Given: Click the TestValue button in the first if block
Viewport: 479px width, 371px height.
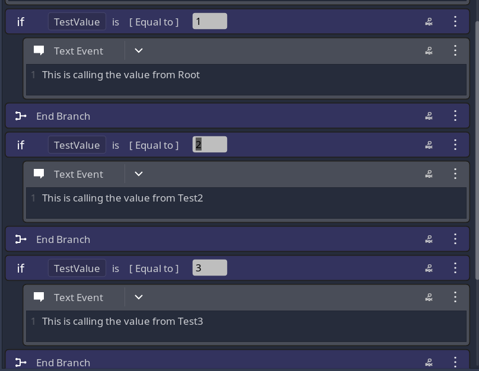Looking at the screenshot, I should pyautogui.click(x=77, y=21).
